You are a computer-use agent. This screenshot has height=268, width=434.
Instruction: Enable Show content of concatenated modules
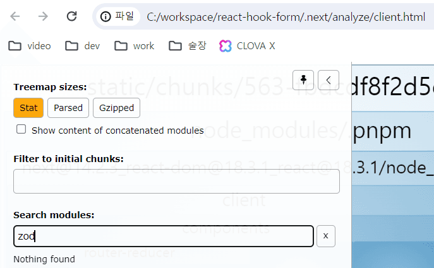pyautogui.click(x=21, y=129)
